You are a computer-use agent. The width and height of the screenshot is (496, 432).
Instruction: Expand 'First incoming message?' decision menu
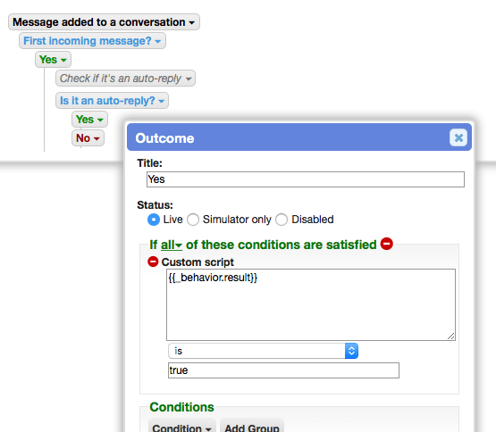click(x=92, y=41)
